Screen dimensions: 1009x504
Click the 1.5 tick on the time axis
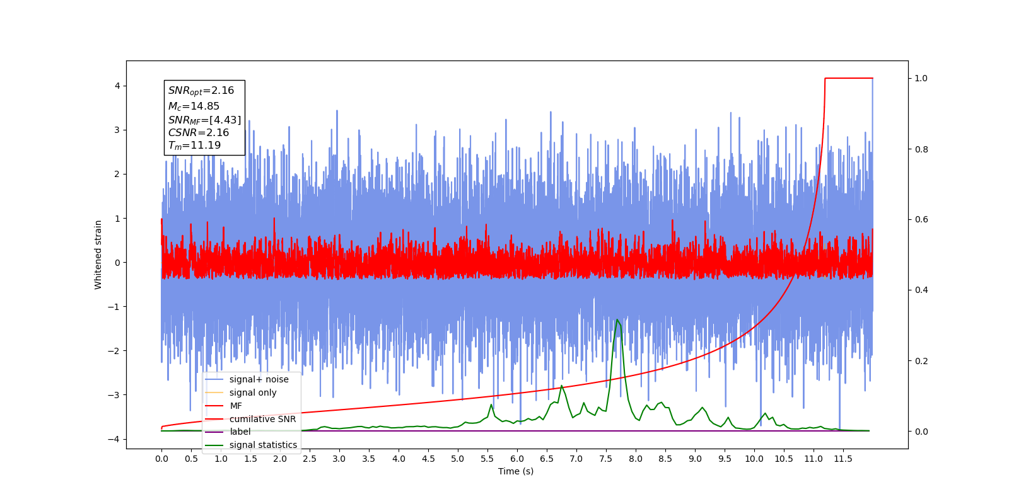(250, 459)
